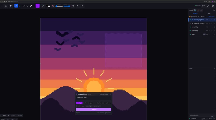Open the black foreground color swatch

47,5
